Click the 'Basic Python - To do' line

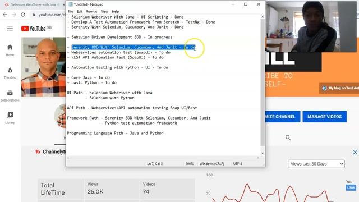(92, 82)
